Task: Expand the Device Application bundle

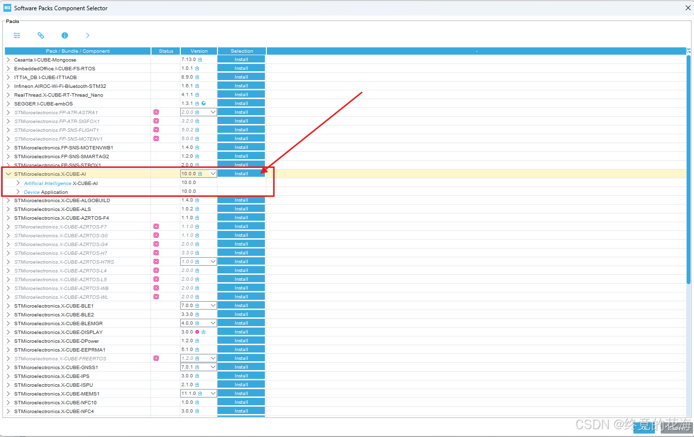Action: [18, 192]
